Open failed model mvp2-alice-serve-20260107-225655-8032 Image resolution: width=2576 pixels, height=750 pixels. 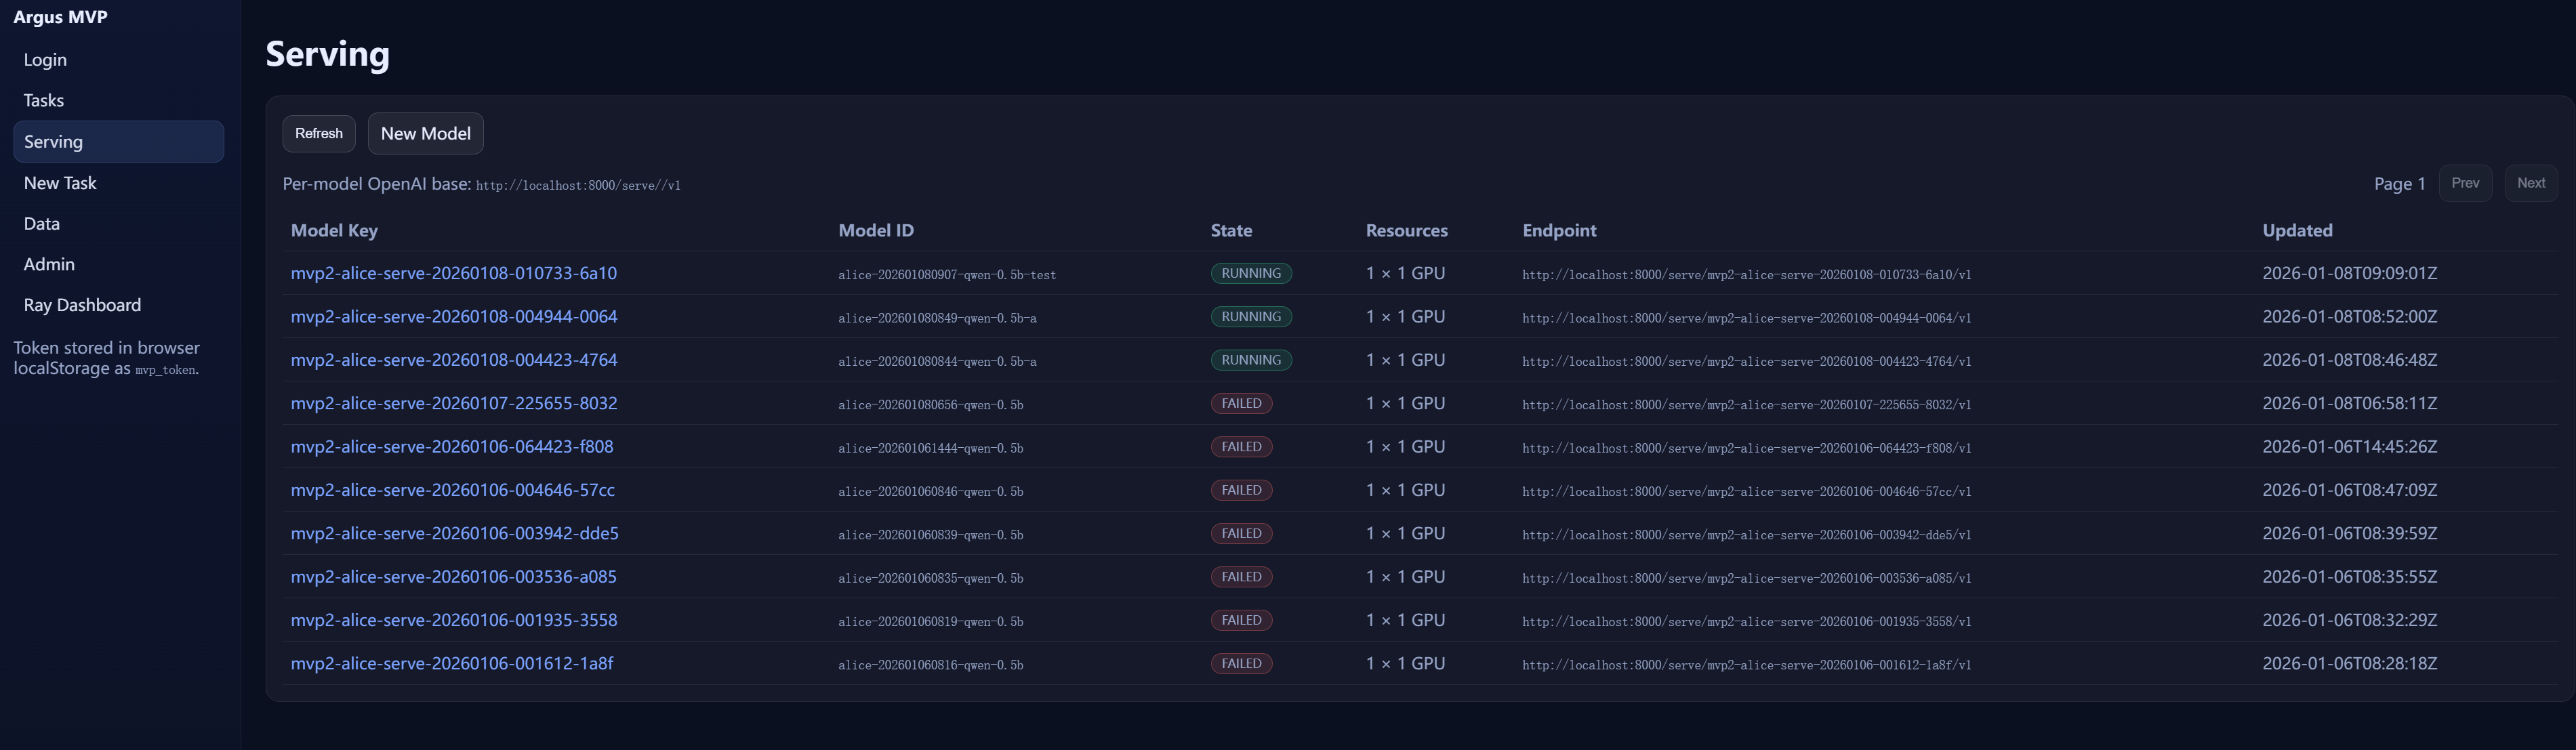tap(453, 403)
